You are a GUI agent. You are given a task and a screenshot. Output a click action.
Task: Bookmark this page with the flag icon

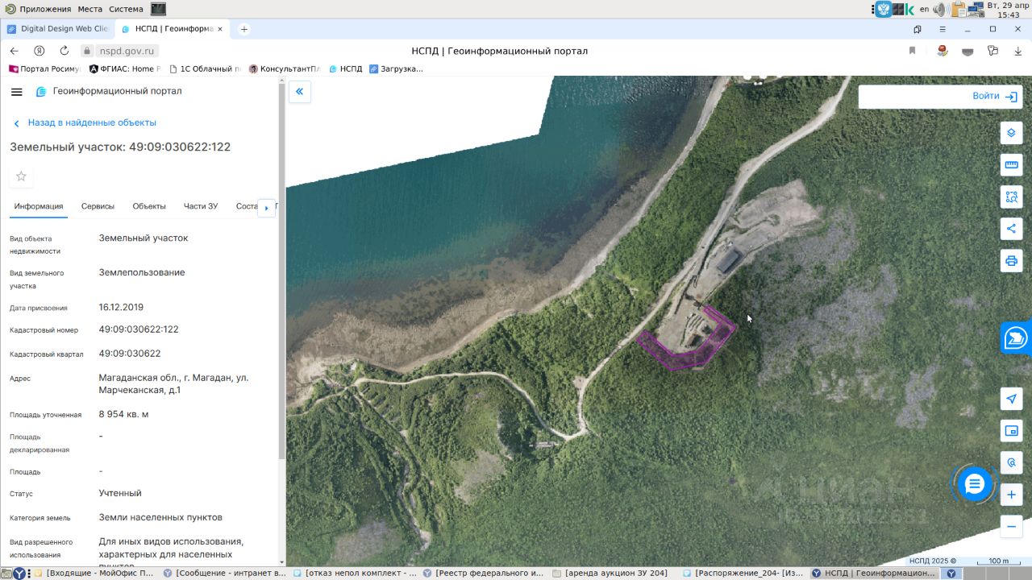click(x=913, y=51)
